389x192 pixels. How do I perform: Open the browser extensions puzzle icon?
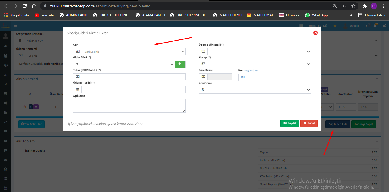click(x=364, y=6)
